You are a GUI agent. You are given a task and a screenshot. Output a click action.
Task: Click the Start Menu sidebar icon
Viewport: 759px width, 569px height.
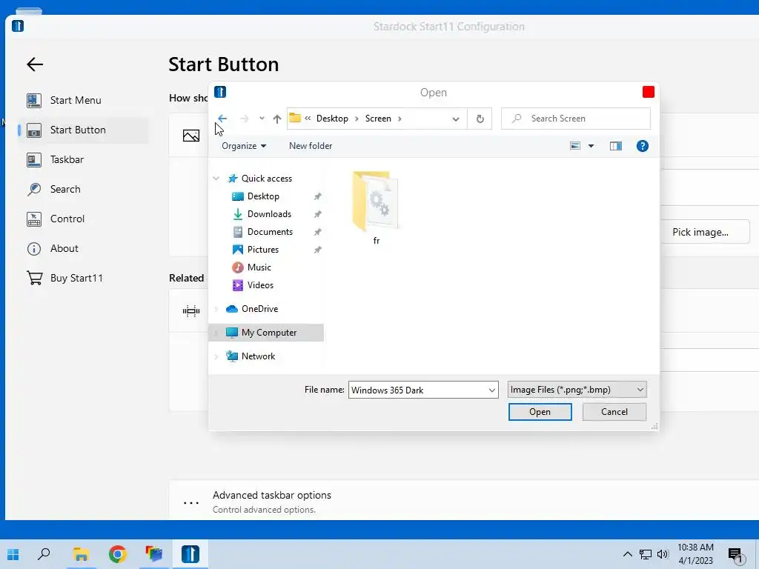pos(34,100)
